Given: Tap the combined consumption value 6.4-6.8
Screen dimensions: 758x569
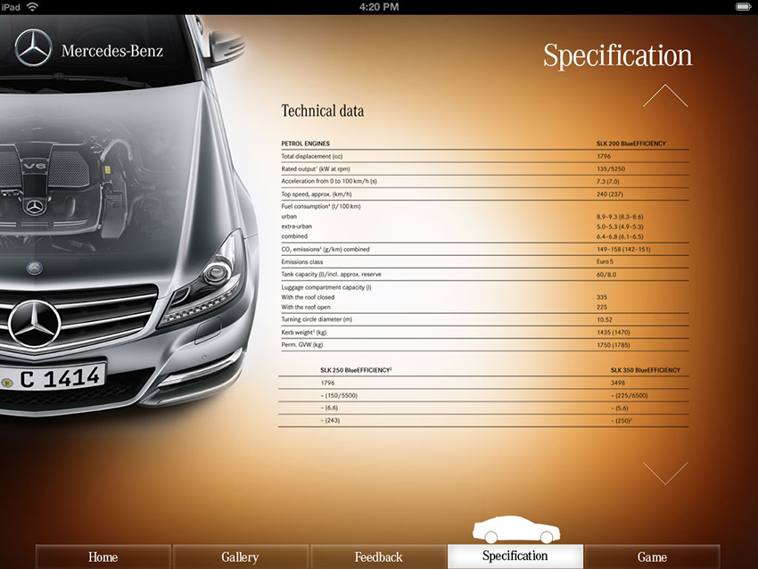Looking at the screenshot, I should pyautogui.click(x=620, y=237).
